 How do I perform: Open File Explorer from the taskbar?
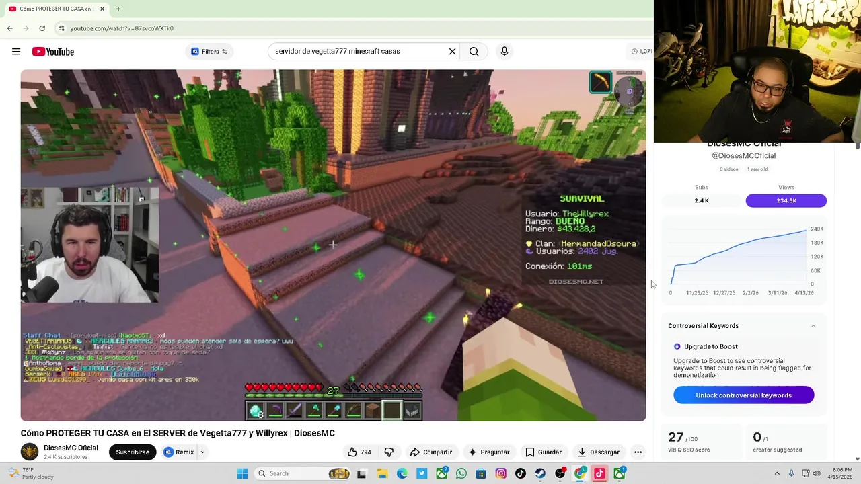point(381,473)
